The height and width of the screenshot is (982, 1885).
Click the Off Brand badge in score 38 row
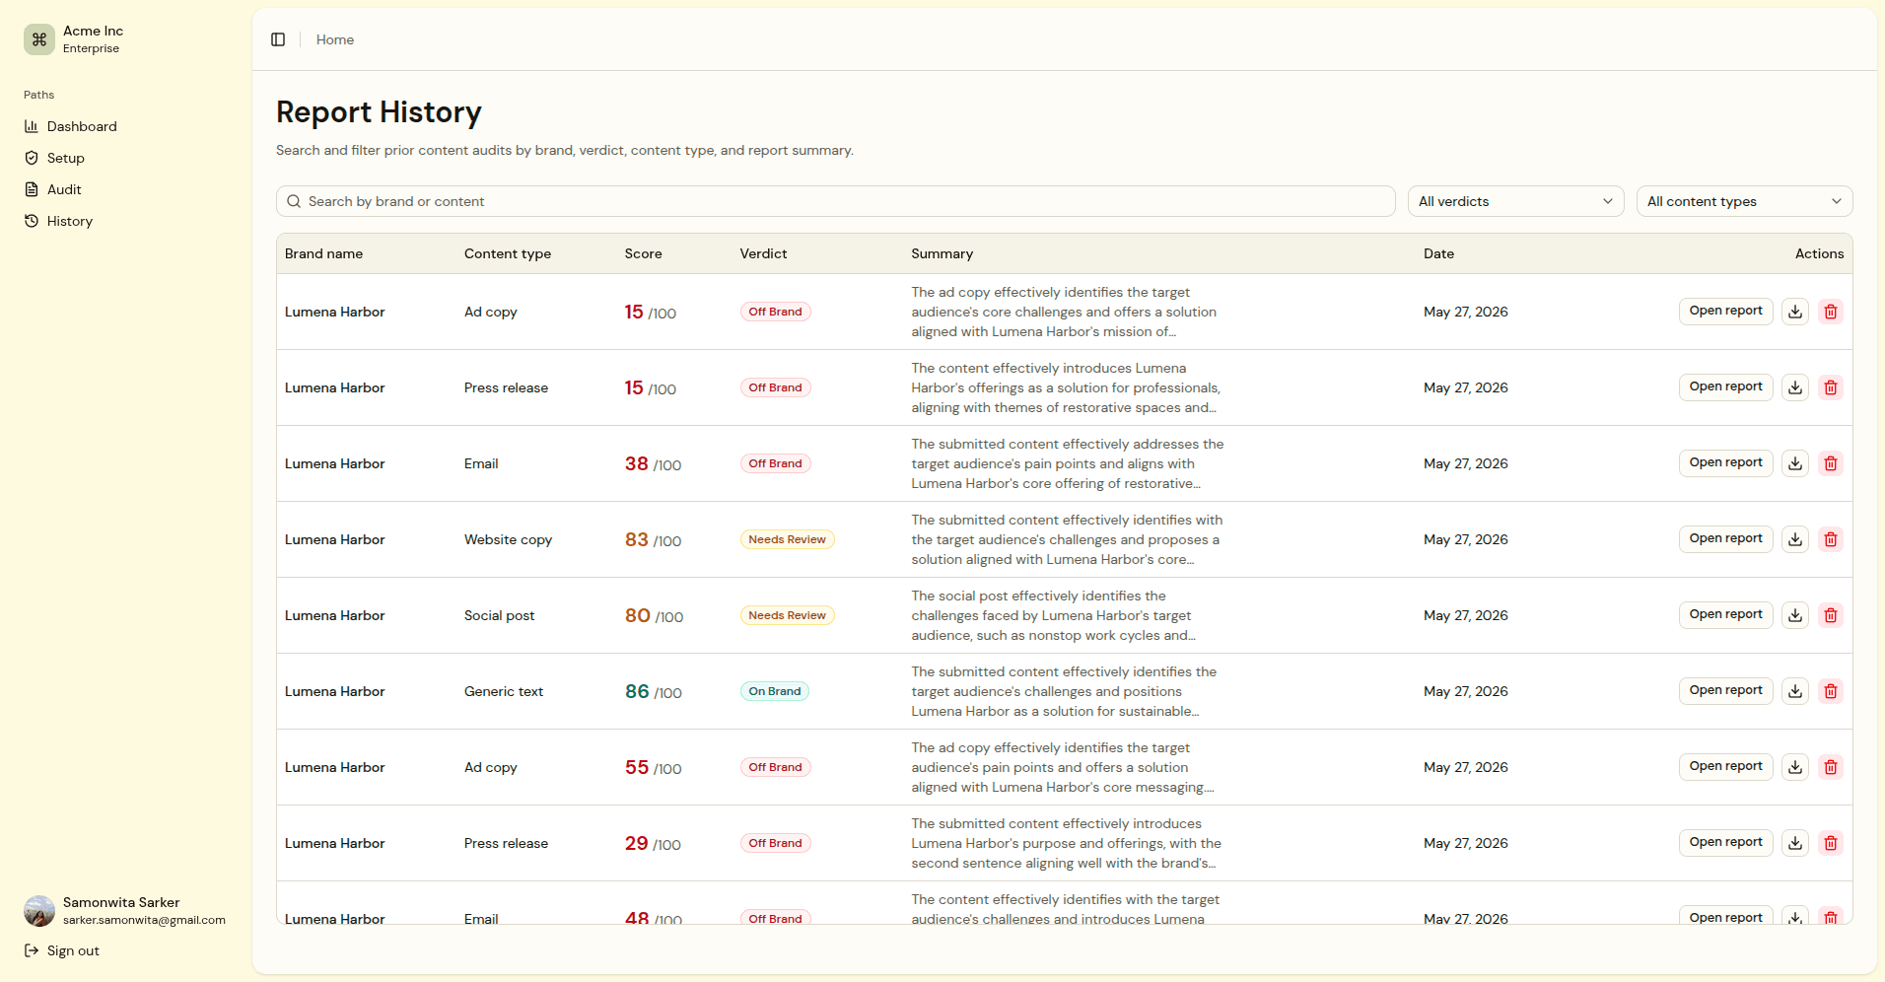tap(775, 463)
